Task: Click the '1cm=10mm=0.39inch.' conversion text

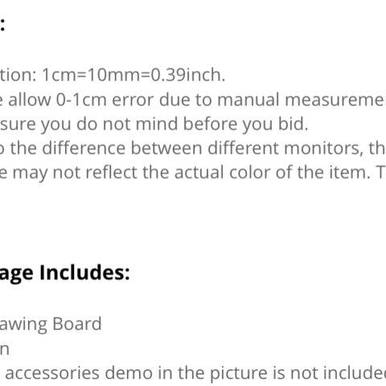Action: pos(133,75)
